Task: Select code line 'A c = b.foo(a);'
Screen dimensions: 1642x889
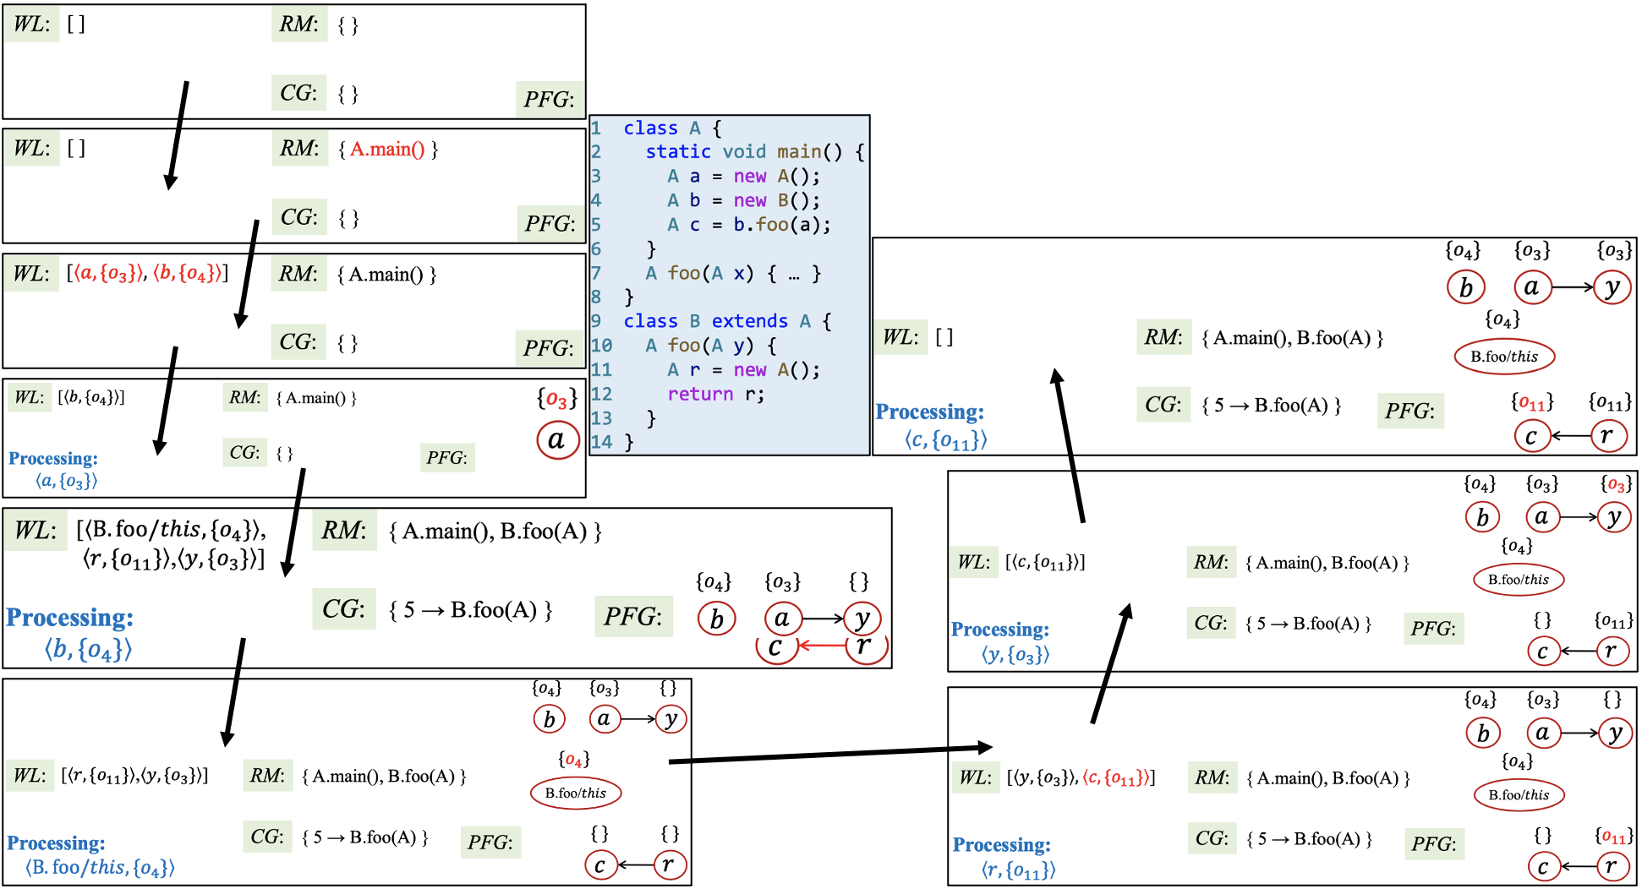Action: click(749, 225)
